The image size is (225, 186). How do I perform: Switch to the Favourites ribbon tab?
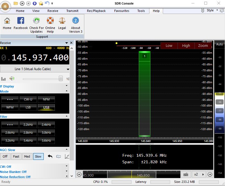[x=122, y=11]
